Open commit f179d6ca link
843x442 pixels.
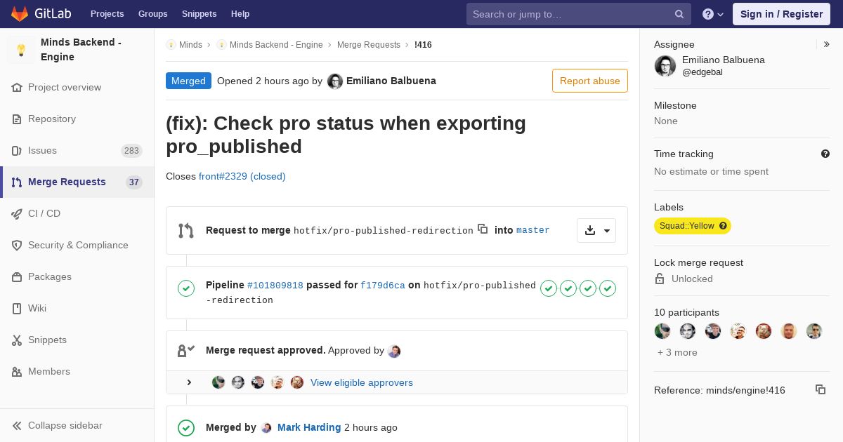pos(383,286)
